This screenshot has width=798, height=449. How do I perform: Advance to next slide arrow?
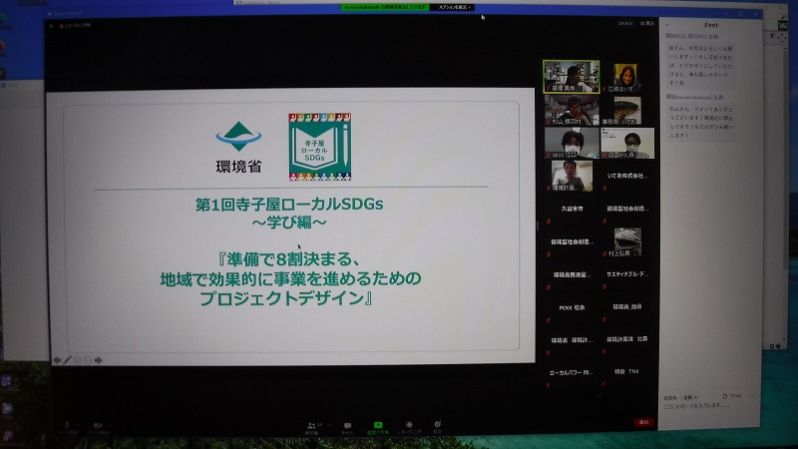pos(98,360)
